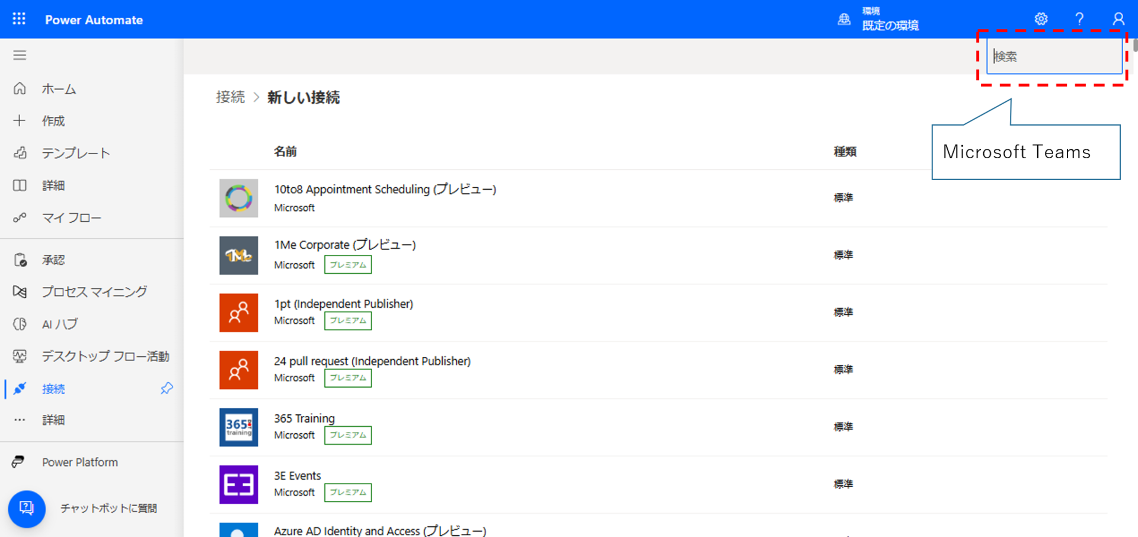
Task: Select the 24 pull request connector icon
Action: (x=239, y=370)
